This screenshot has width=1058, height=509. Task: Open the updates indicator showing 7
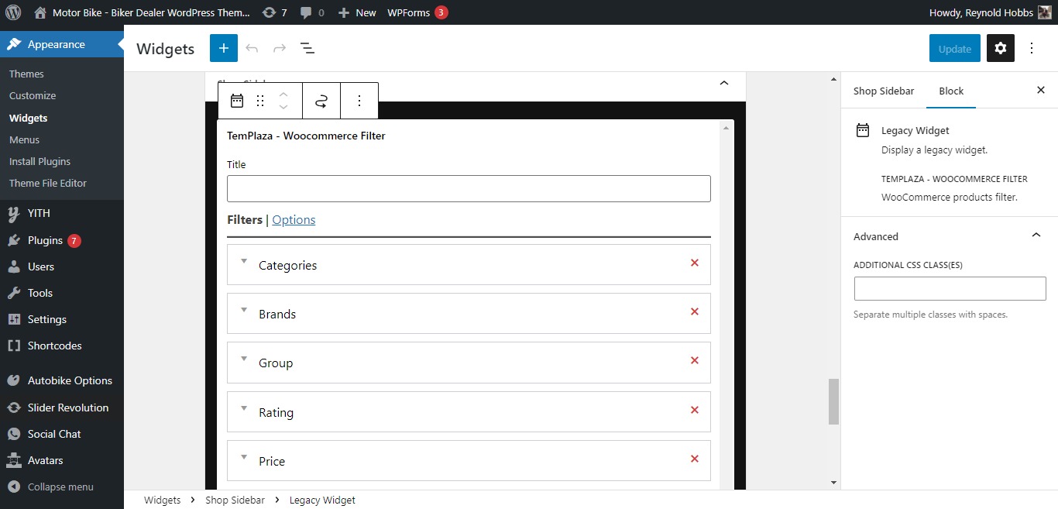coord(275,12)
